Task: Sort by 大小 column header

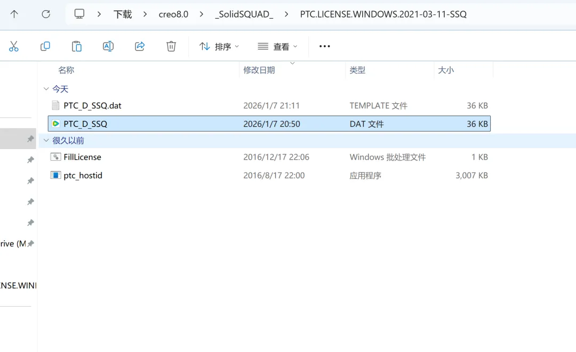Action: tap(446, 70)
